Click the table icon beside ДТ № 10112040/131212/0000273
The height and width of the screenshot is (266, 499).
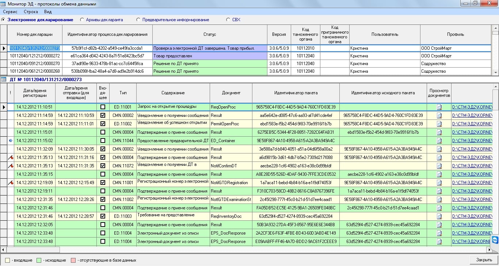(x=3, y=79)
